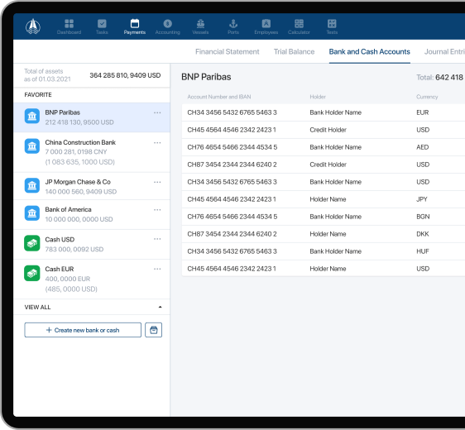Select Cash USD account name
The width and height of the screenshot is (465, 430).
60,239
